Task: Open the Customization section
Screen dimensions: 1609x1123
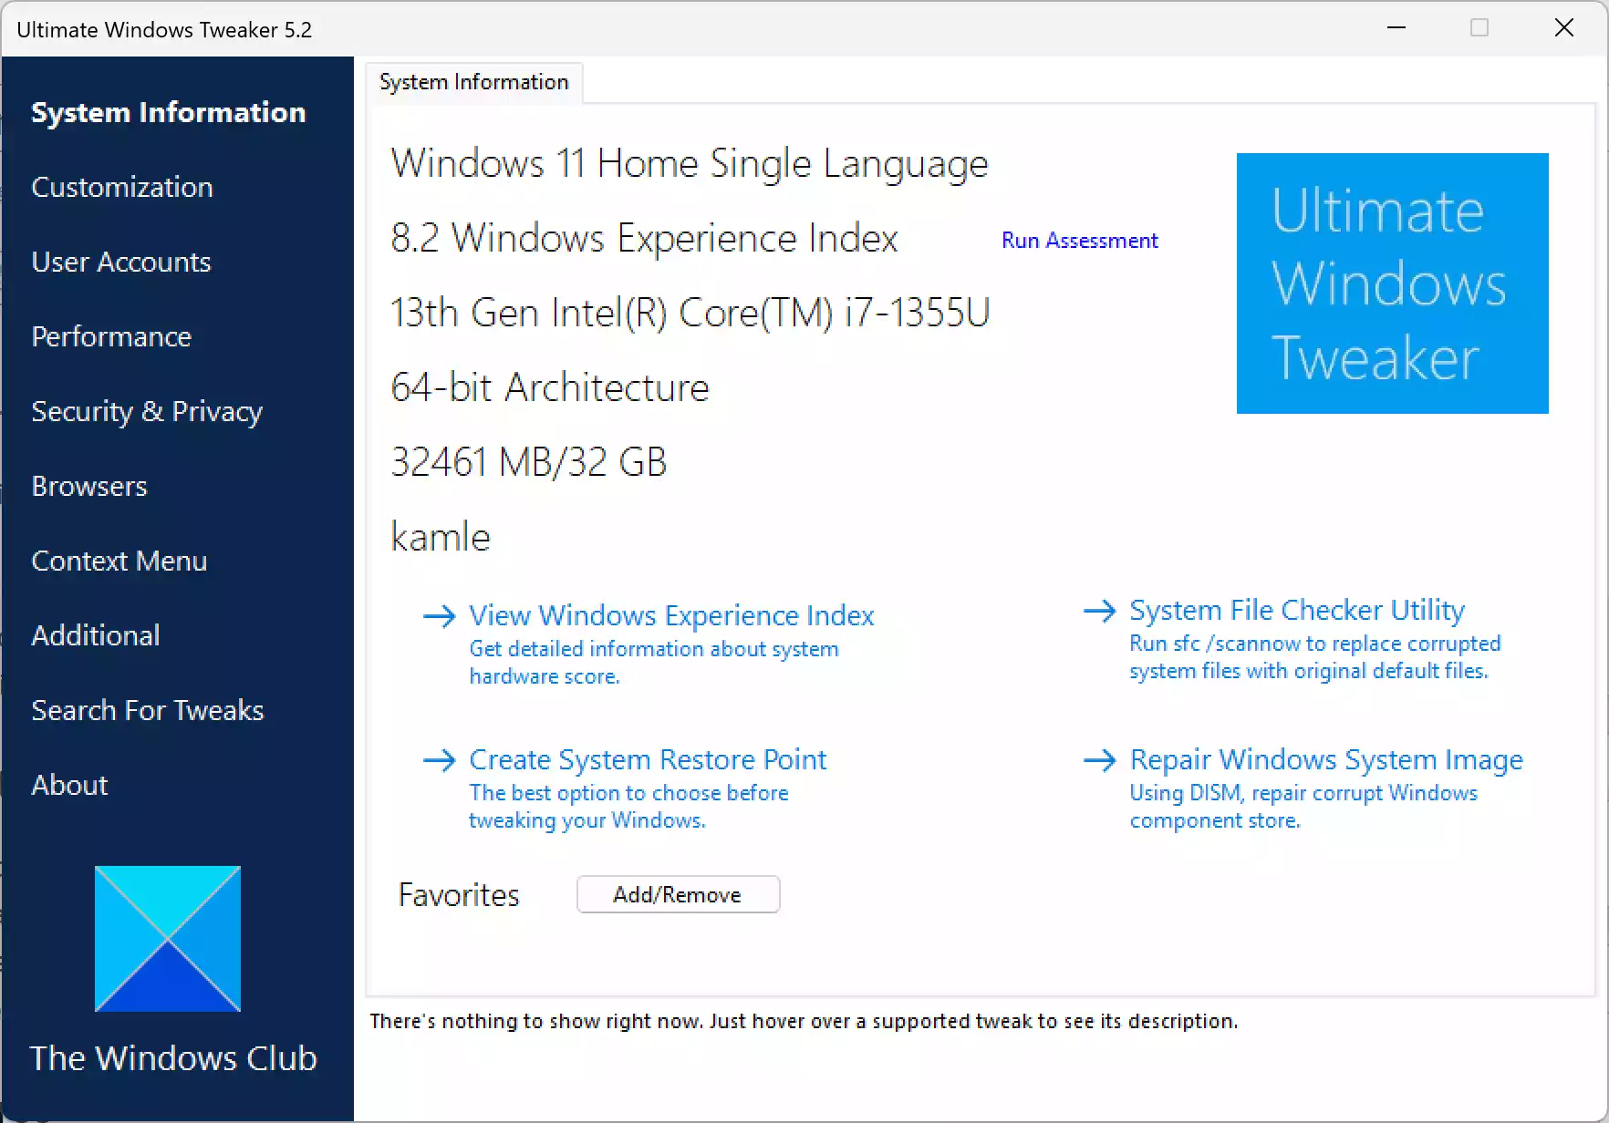Action: click(x=121, y=187)
